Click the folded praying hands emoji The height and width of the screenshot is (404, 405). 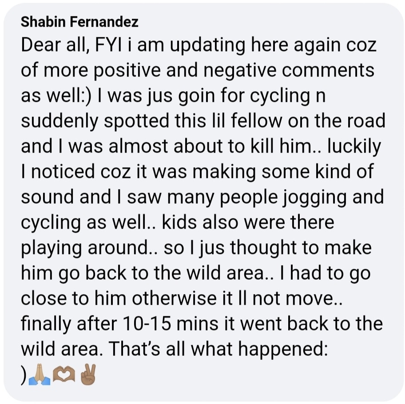click(40, 375)
